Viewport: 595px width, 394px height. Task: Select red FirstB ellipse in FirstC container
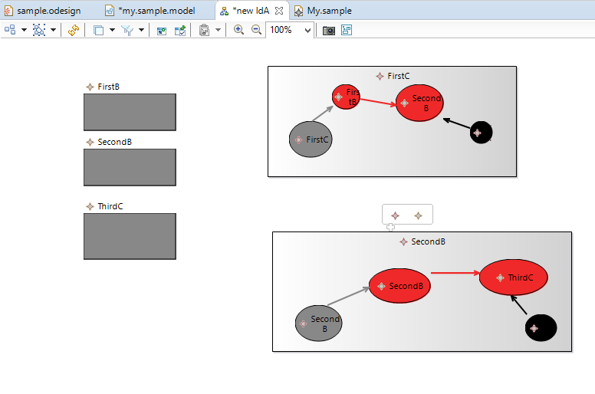(x=346, y=97)
